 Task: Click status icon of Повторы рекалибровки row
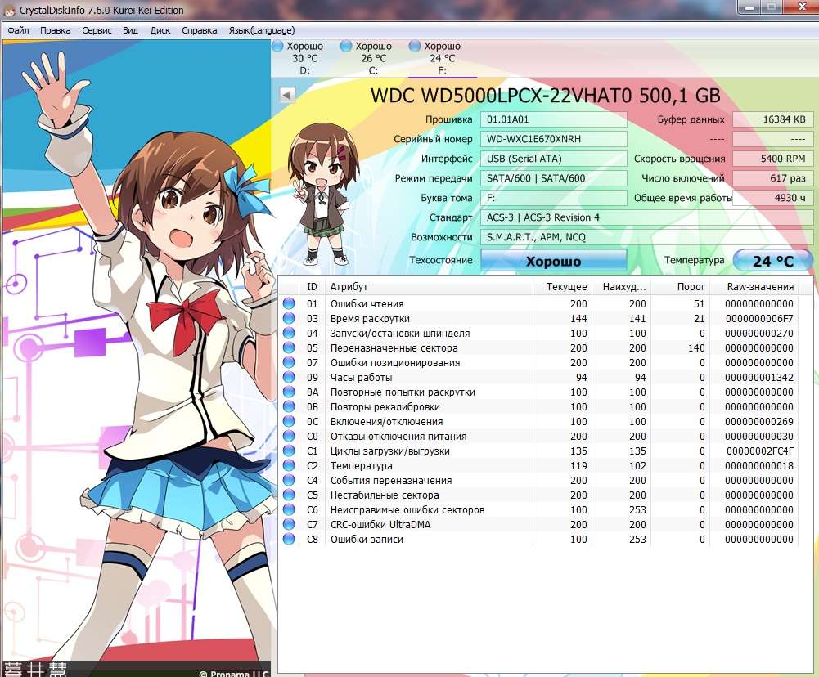(x=289, y=406)
